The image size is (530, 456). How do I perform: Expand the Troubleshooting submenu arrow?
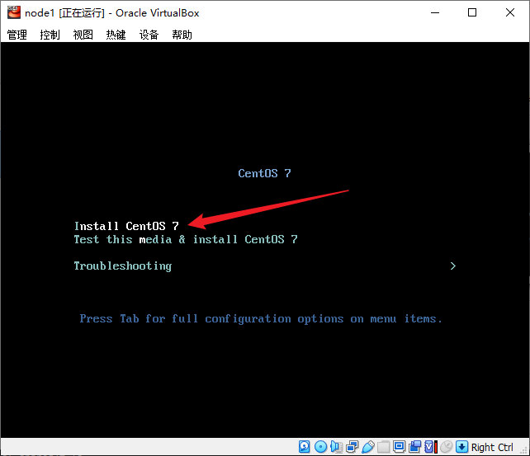pos(453,266)
